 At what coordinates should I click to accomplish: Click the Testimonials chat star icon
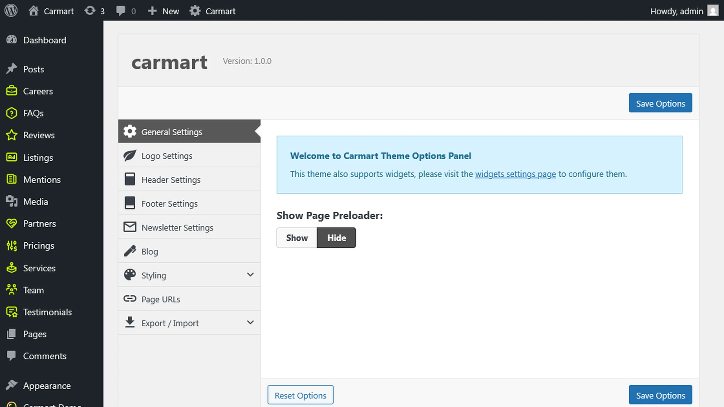tap(12, 312)
